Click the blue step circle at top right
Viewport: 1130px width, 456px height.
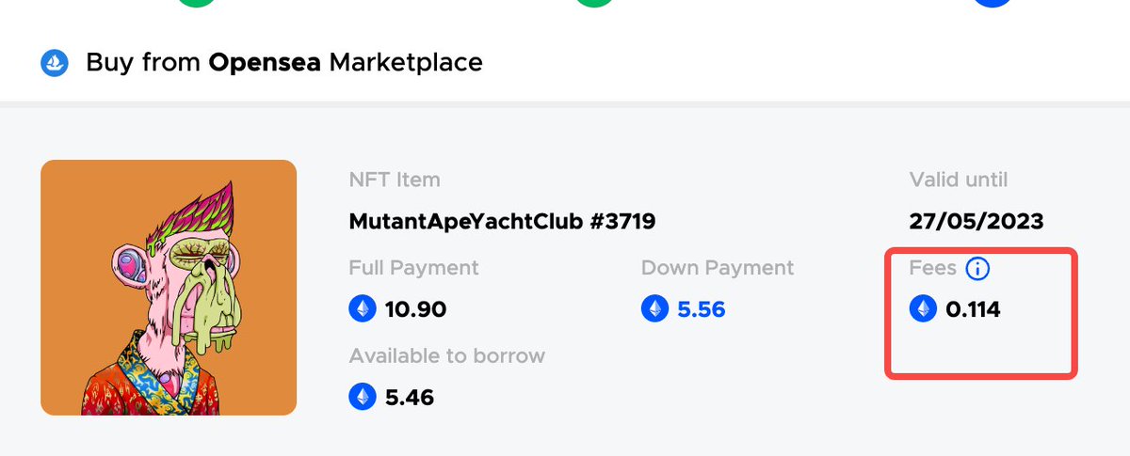[x=993, y=3]
